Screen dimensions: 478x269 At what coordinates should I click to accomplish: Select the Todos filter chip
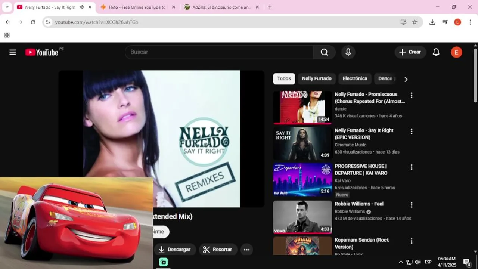click(284, 78)
